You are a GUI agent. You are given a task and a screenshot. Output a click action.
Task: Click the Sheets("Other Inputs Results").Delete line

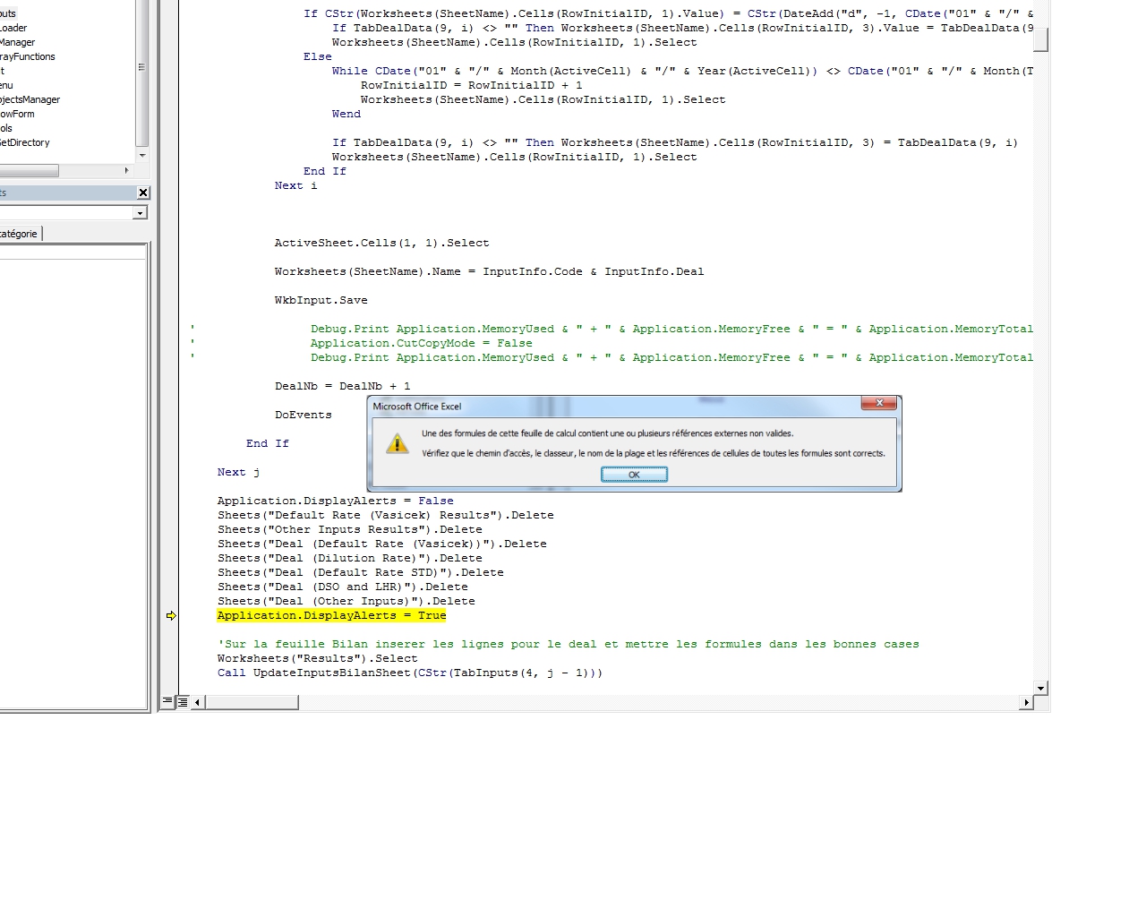coord(349,529)
